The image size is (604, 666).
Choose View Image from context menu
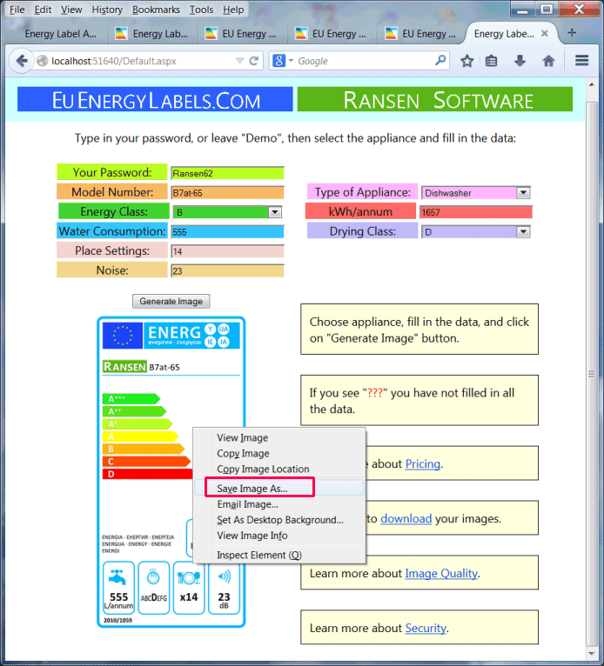point(242,437)
